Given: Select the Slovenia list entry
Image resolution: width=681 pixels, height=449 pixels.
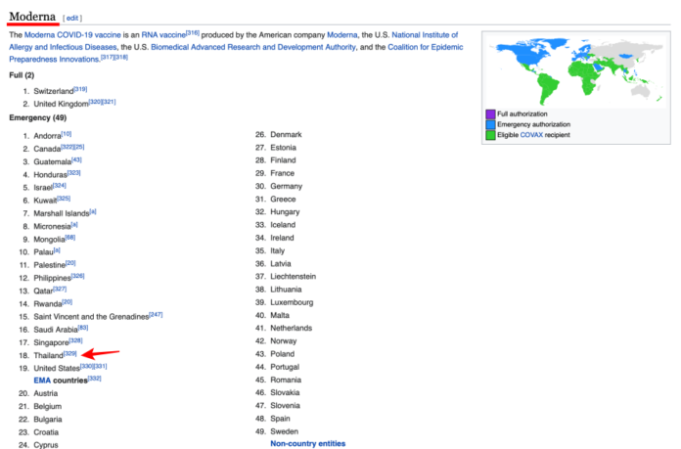Looking at the screenshot, I should point(285,406).
